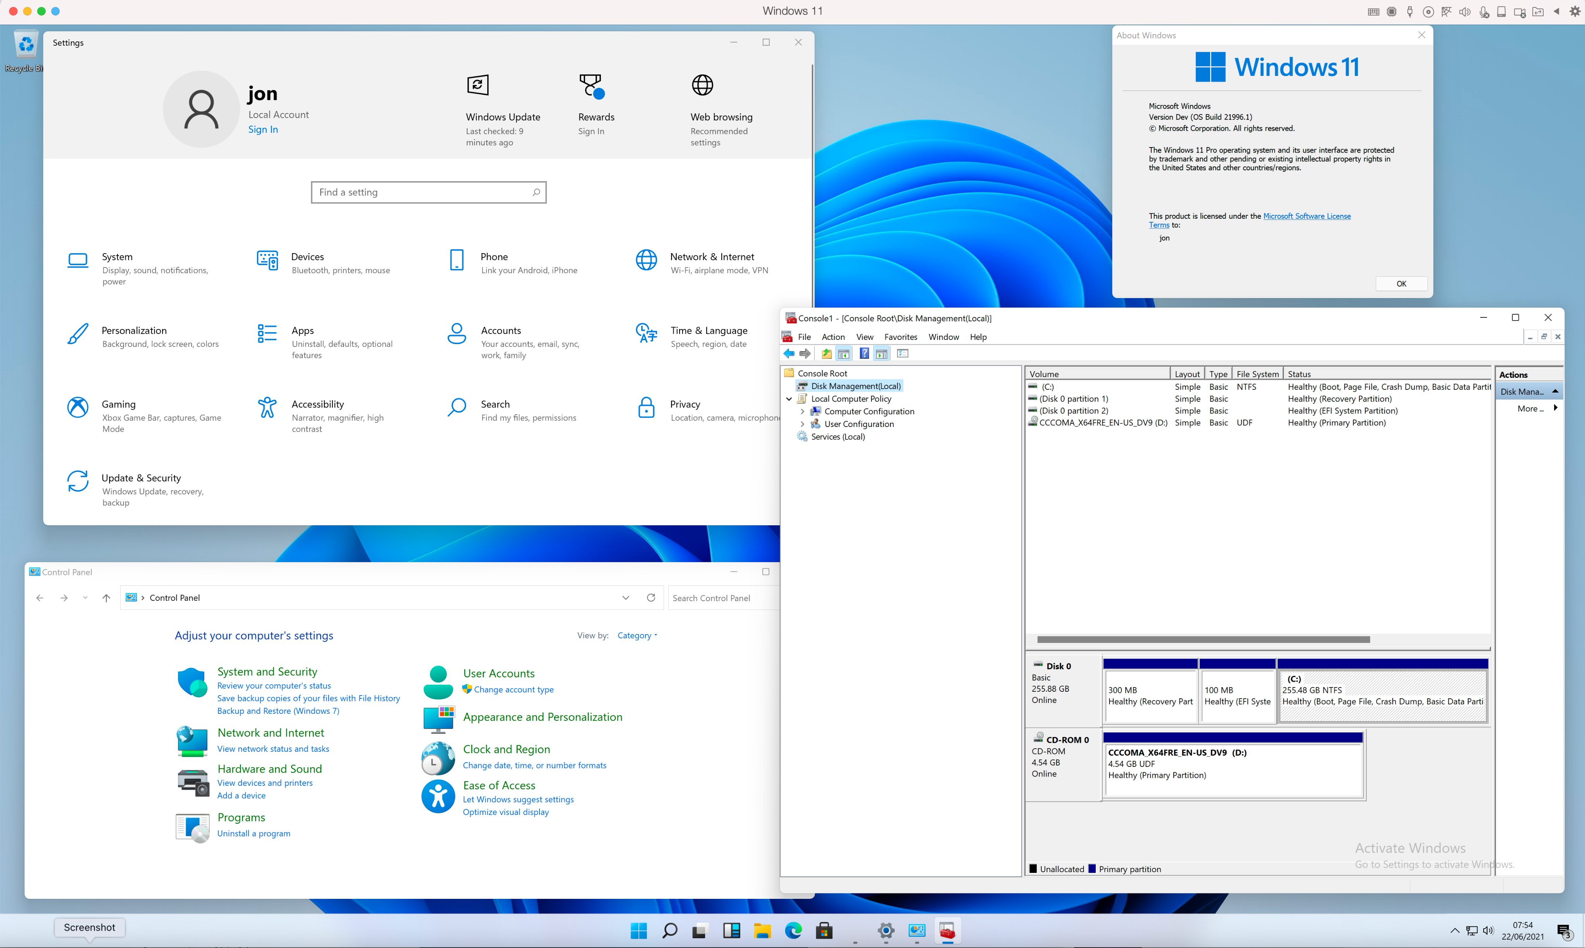
Task: Open the Phone category in Settings
Action: click(x=513, y=262)
